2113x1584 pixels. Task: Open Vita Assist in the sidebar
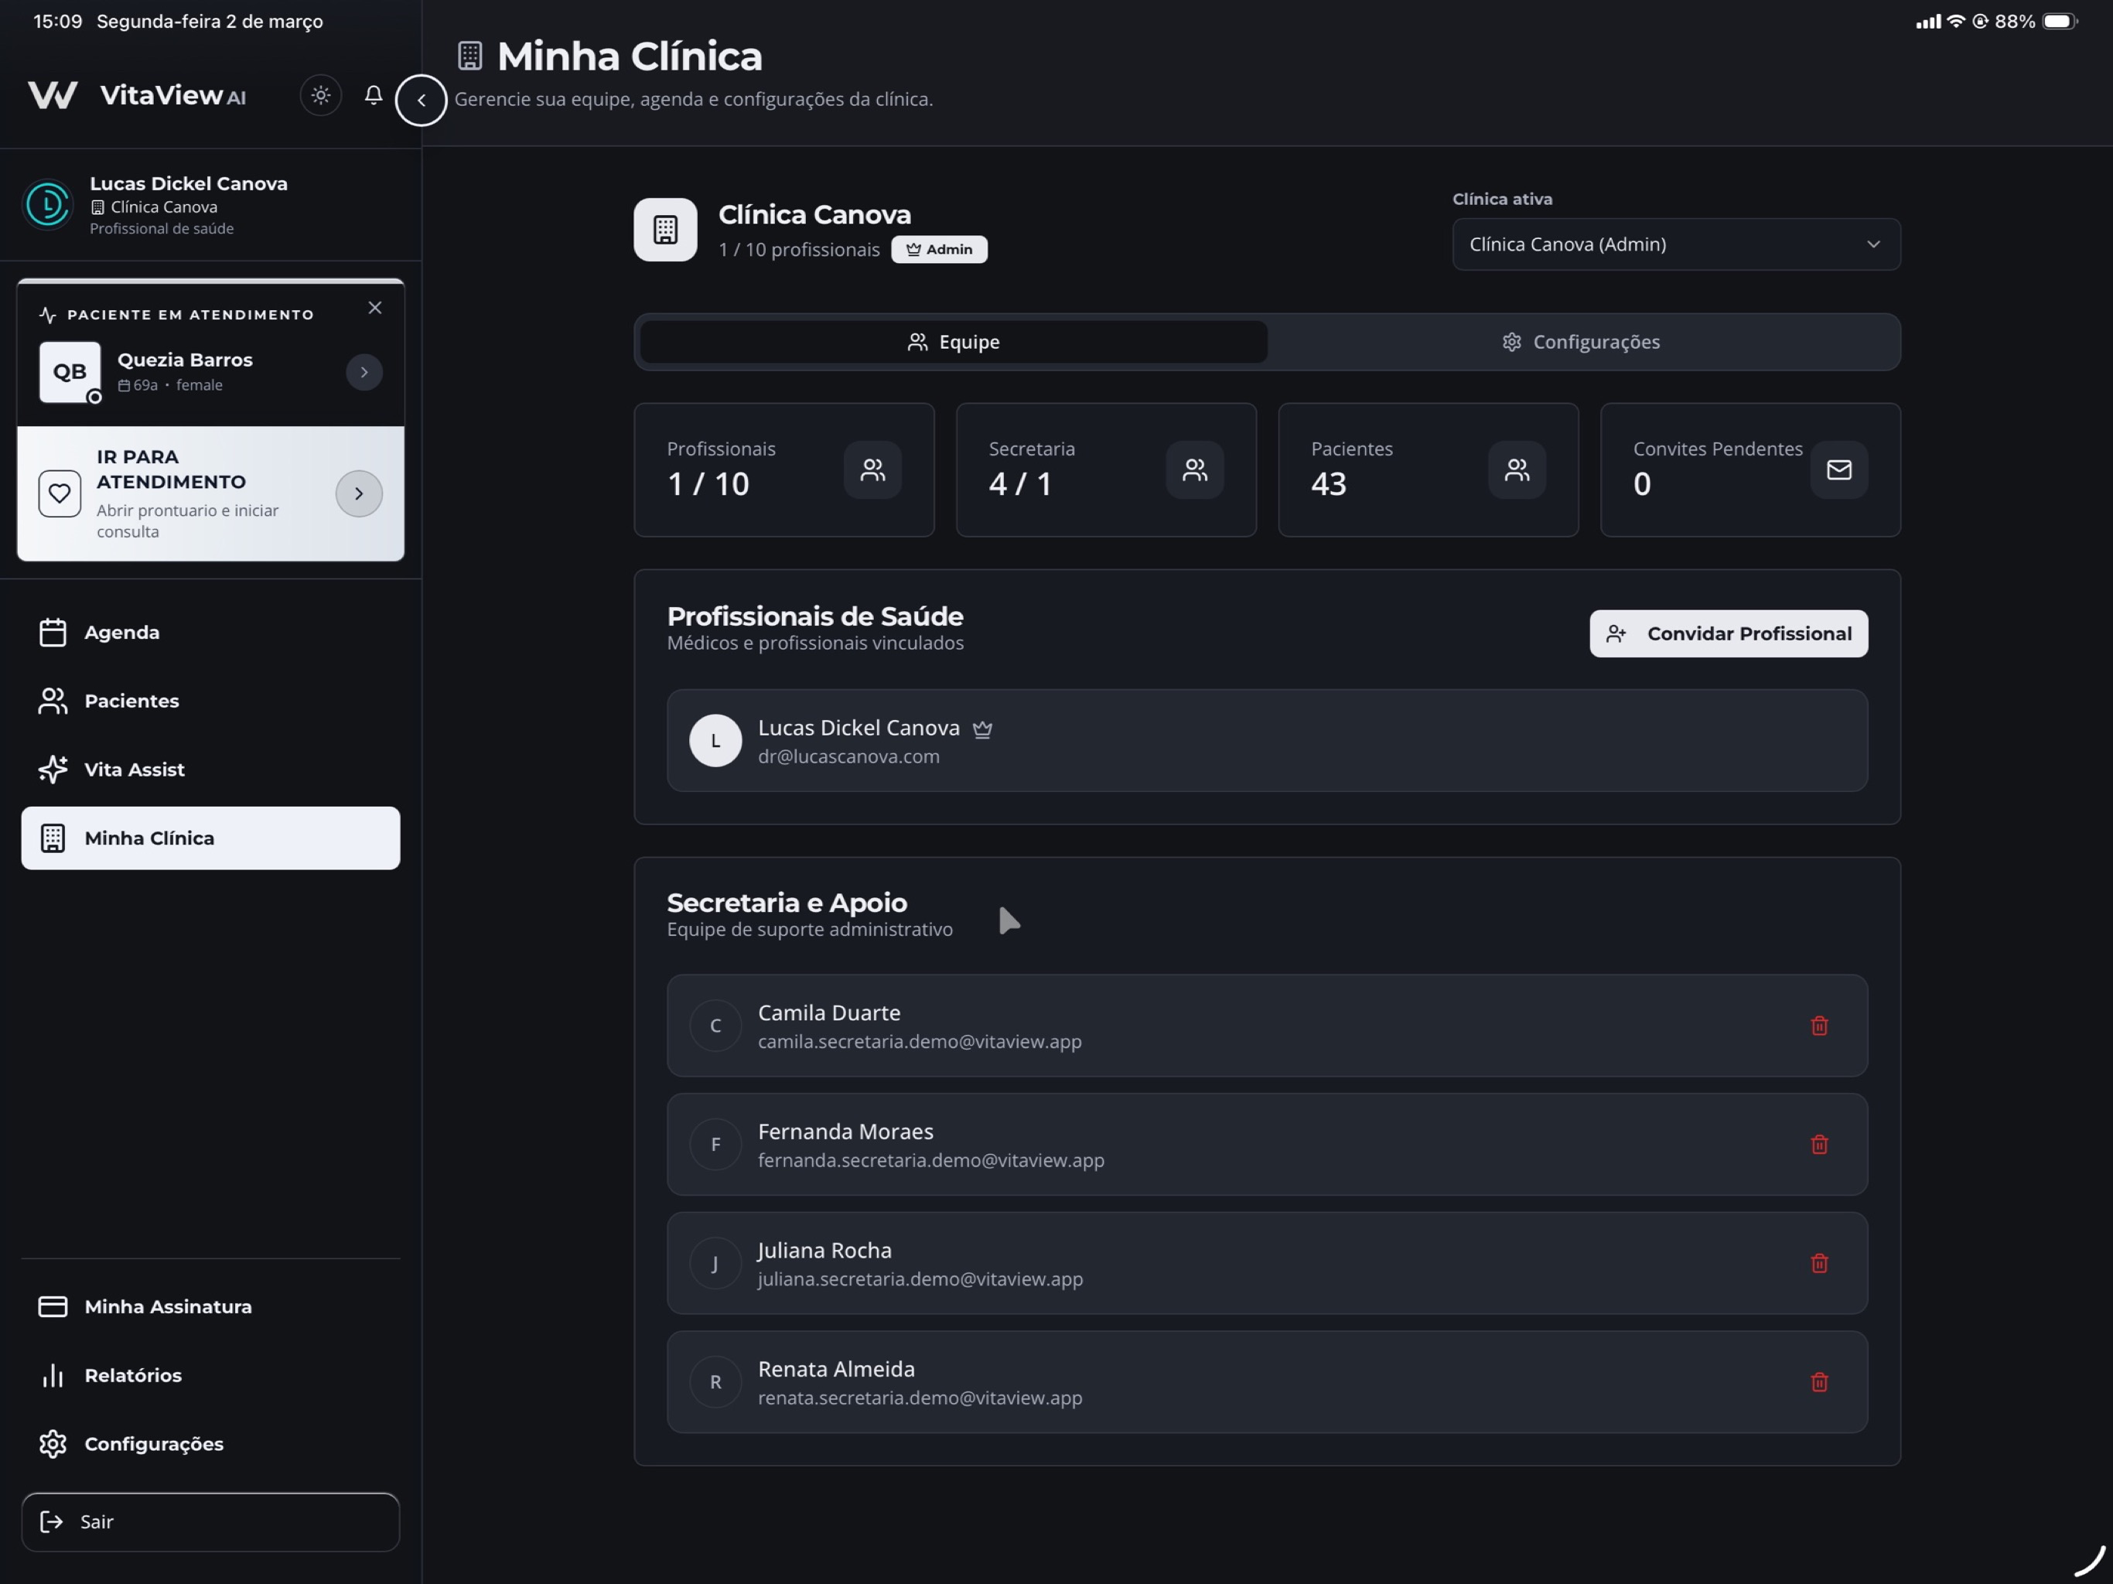click(210, 770)
